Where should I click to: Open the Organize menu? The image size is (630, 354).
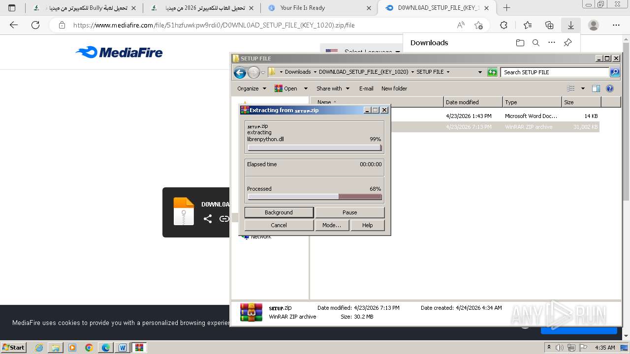(x=252, y=88)
